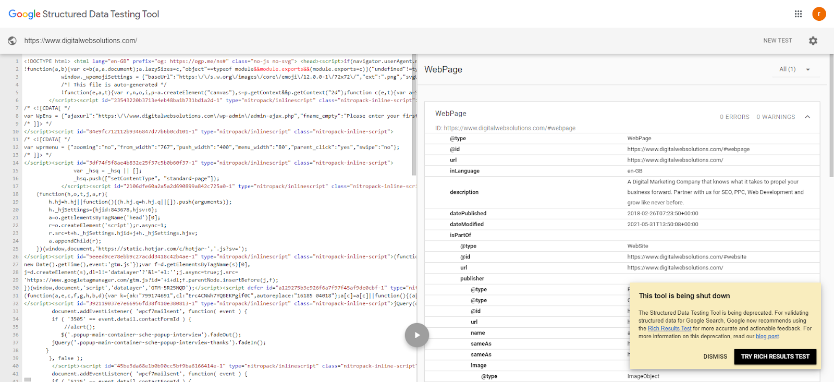Viewport: 834px width, 382px height.
Task: Run the test with the play button
Action: coord(417,335)
